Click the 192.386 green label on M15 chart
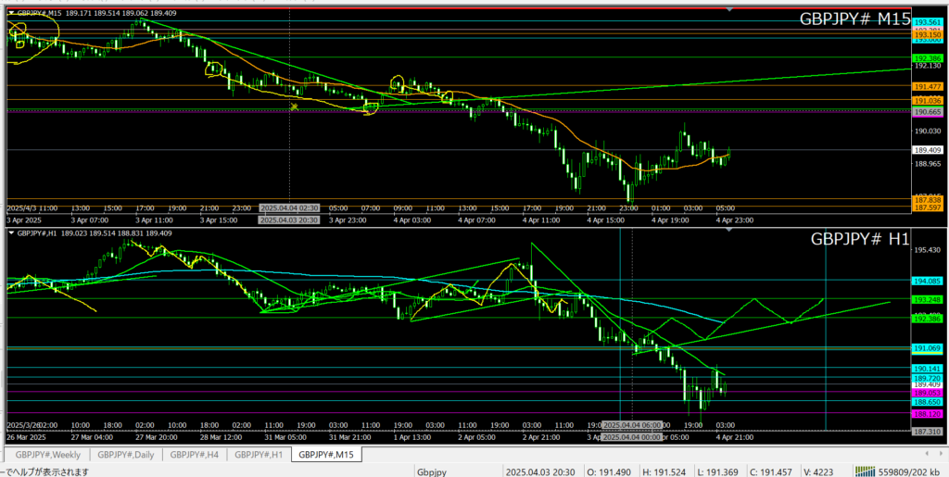Image resolution: width=949 pixels, height=477 pixels. [x=926, y=58]
